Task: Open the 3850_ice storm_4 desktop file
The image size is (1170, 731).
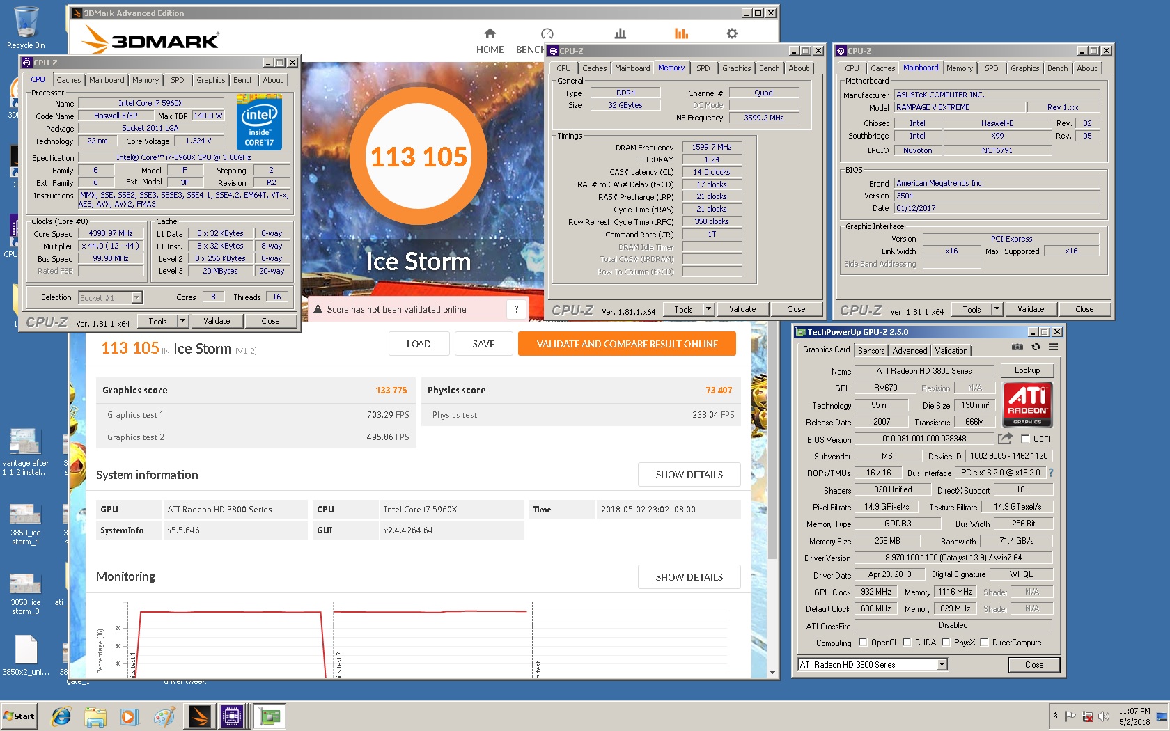Action: click(25, 524)
